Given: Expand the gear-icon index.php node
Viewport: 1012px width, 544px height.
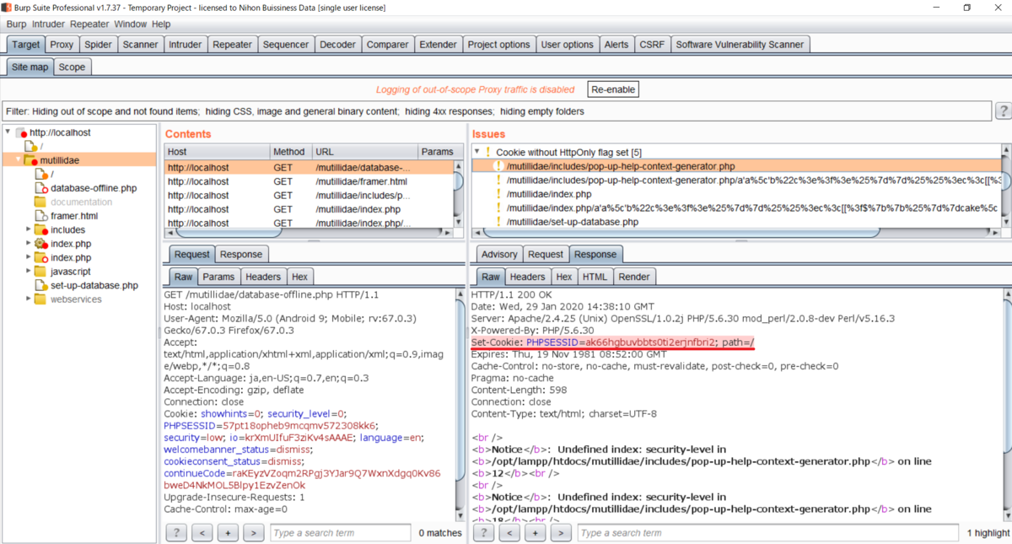Looking at the screenshot, I should click(x=28, y=244).
